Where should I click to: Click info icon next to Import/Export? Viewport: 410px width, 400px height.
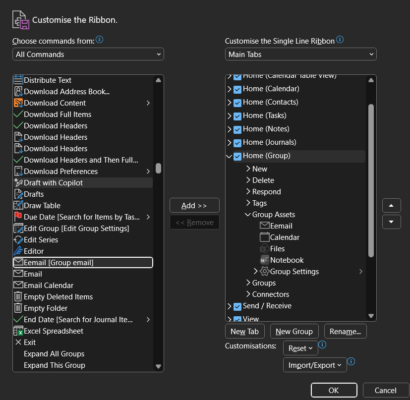tap(351, 361)
